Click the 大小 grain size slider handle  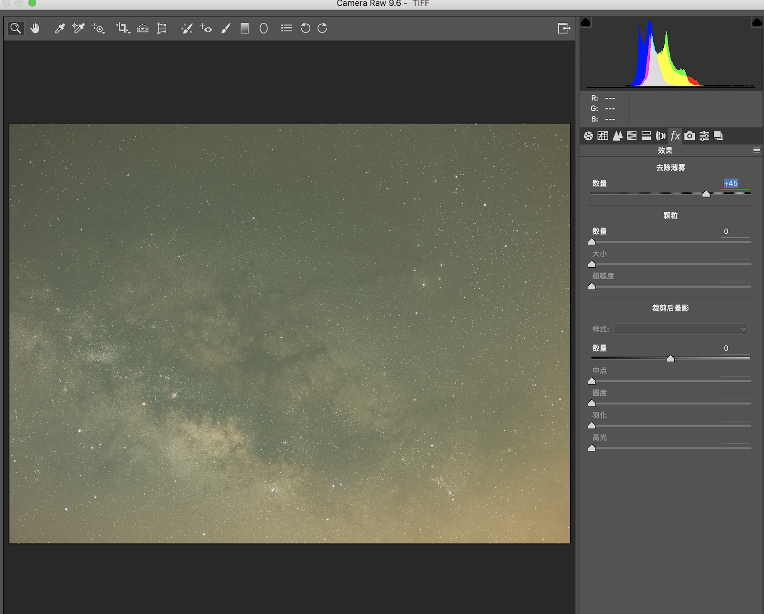point(592,264)
